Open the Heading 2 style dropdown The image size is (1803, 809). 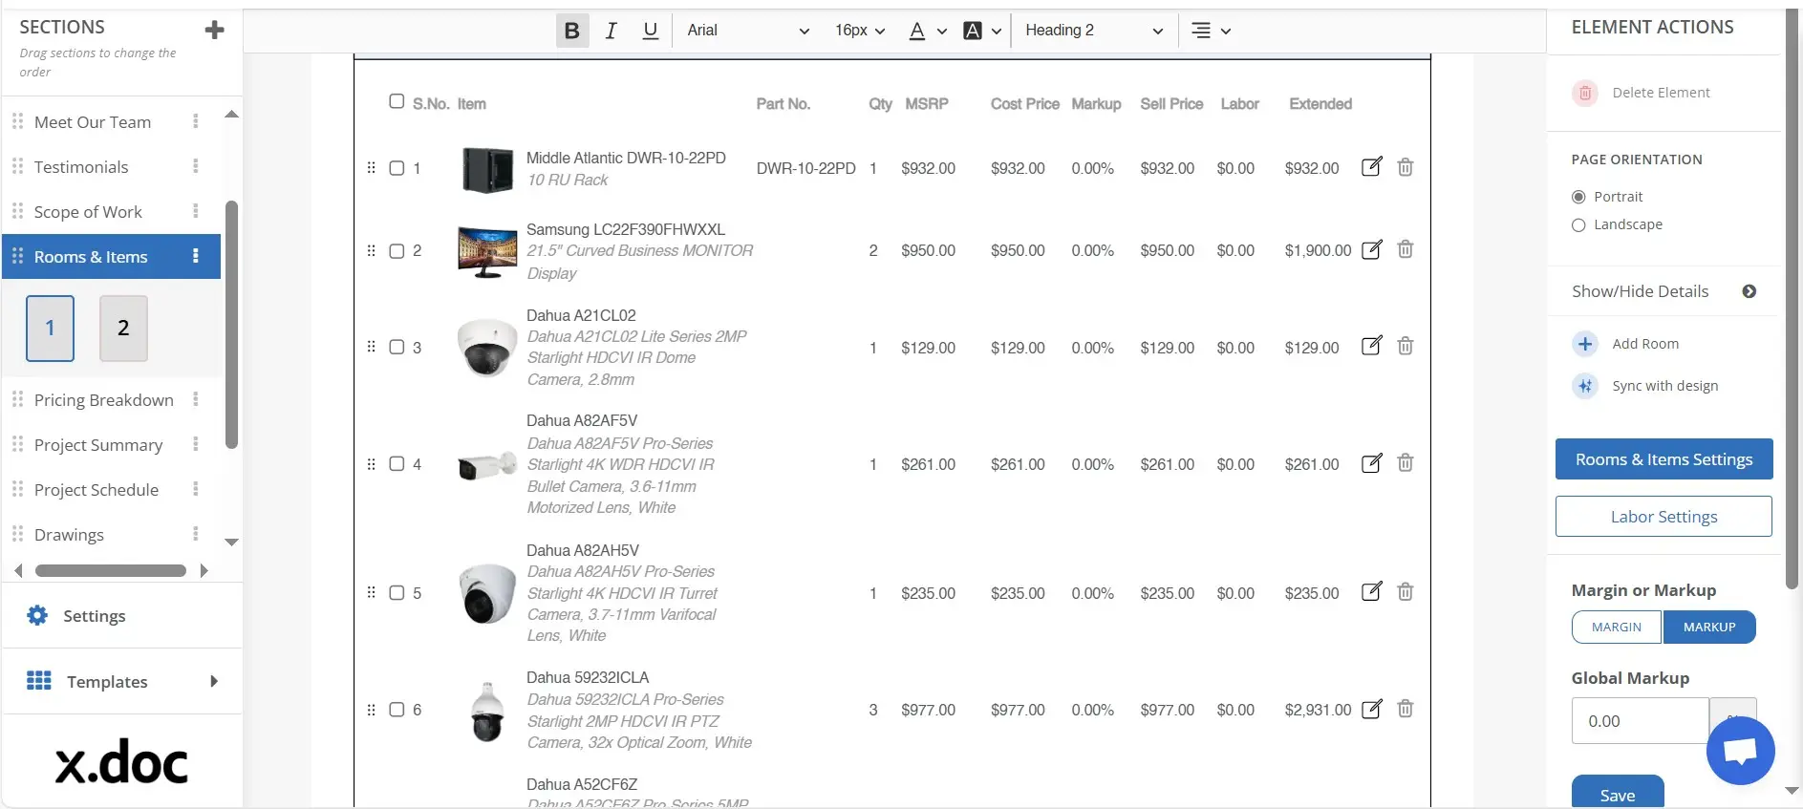click(1093, 31)
